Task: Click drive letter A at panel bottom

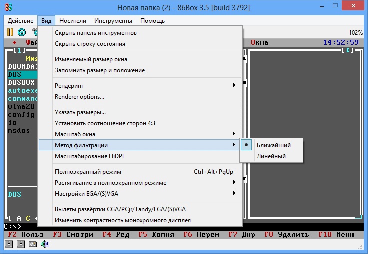Action: pyautogui.click(x=19, y=218)
